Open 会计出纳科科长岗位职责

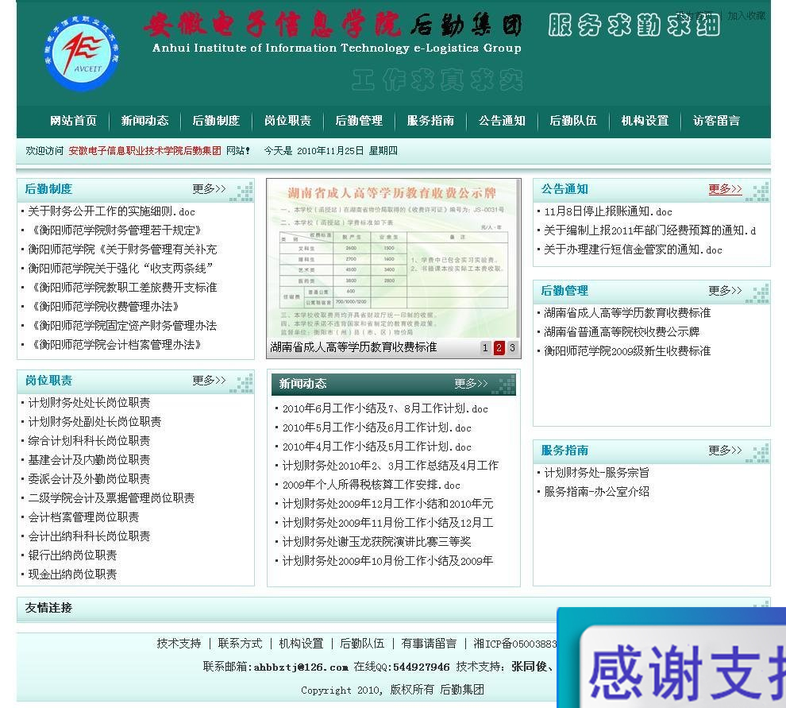coord(89,536)
